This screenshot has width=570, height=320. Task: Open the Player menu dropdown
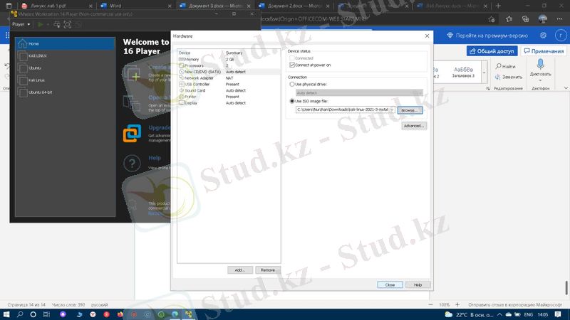(x=21, y=24)
